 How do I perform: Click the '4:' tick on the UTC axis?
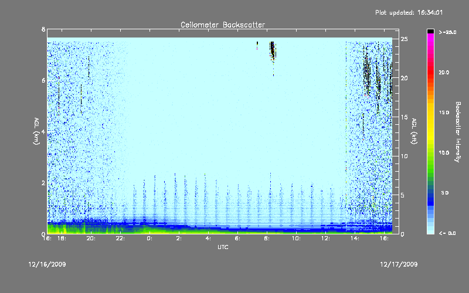(x=208, y=239)
